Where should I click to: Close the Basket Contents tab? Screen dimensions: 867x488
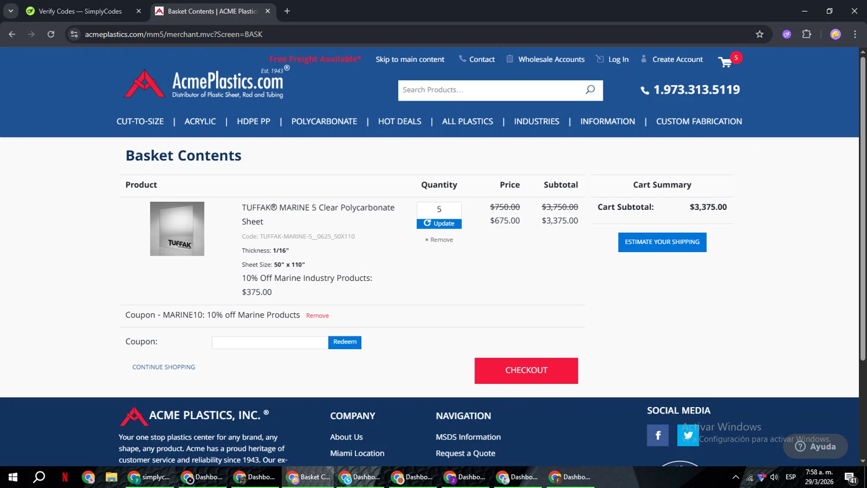pos(268,11)
